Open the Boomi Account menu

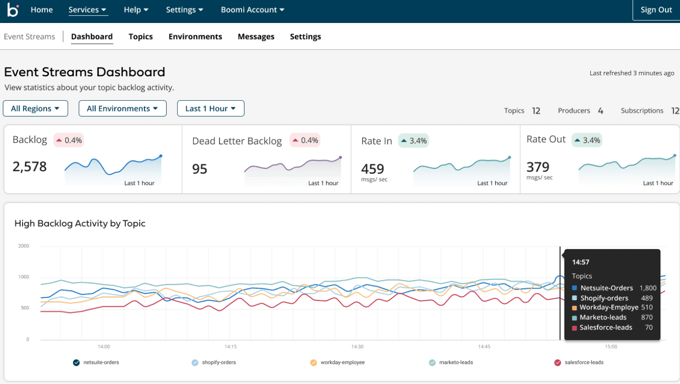(252, 10)
